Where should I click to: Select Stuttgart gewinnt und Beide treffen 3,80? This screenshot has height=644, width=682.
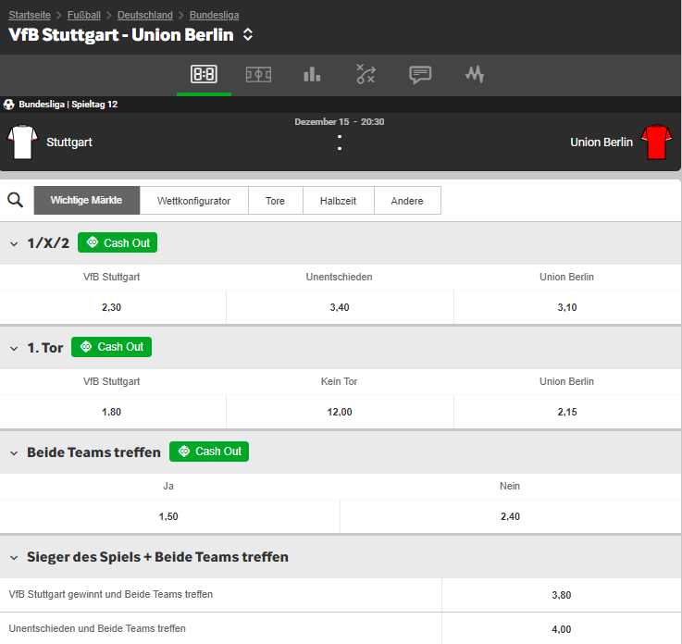coord(562,595)
